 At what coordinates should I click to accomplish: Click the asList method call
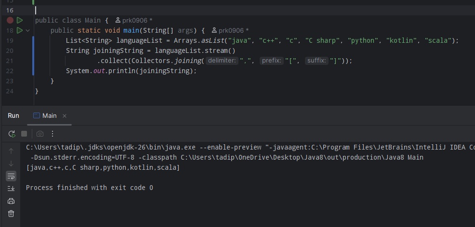coord(212,40)
